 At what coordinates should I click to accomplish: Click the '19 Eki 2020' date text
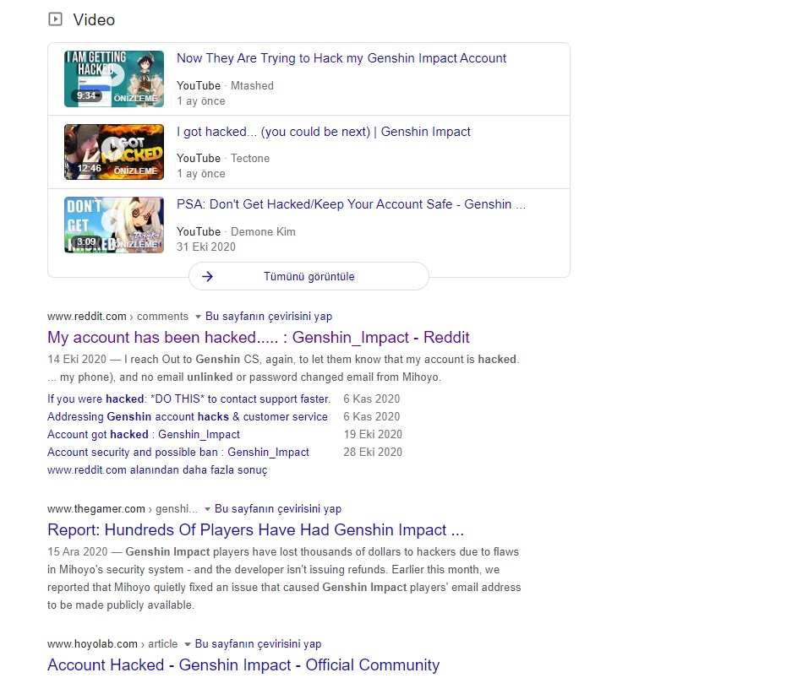tap(373, 434)
